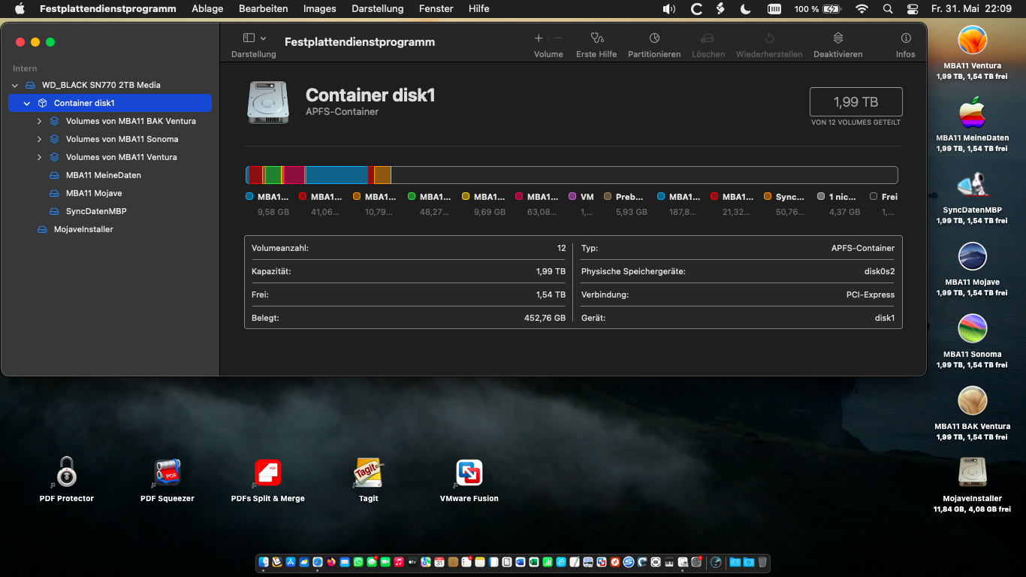
Task: Select MBA11 Mojave desktop volume icon
Action: (973, 257)
